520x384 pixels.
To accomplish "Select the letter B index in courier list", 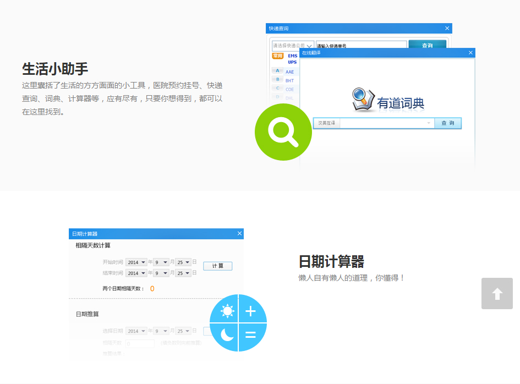I will [277, 80].
